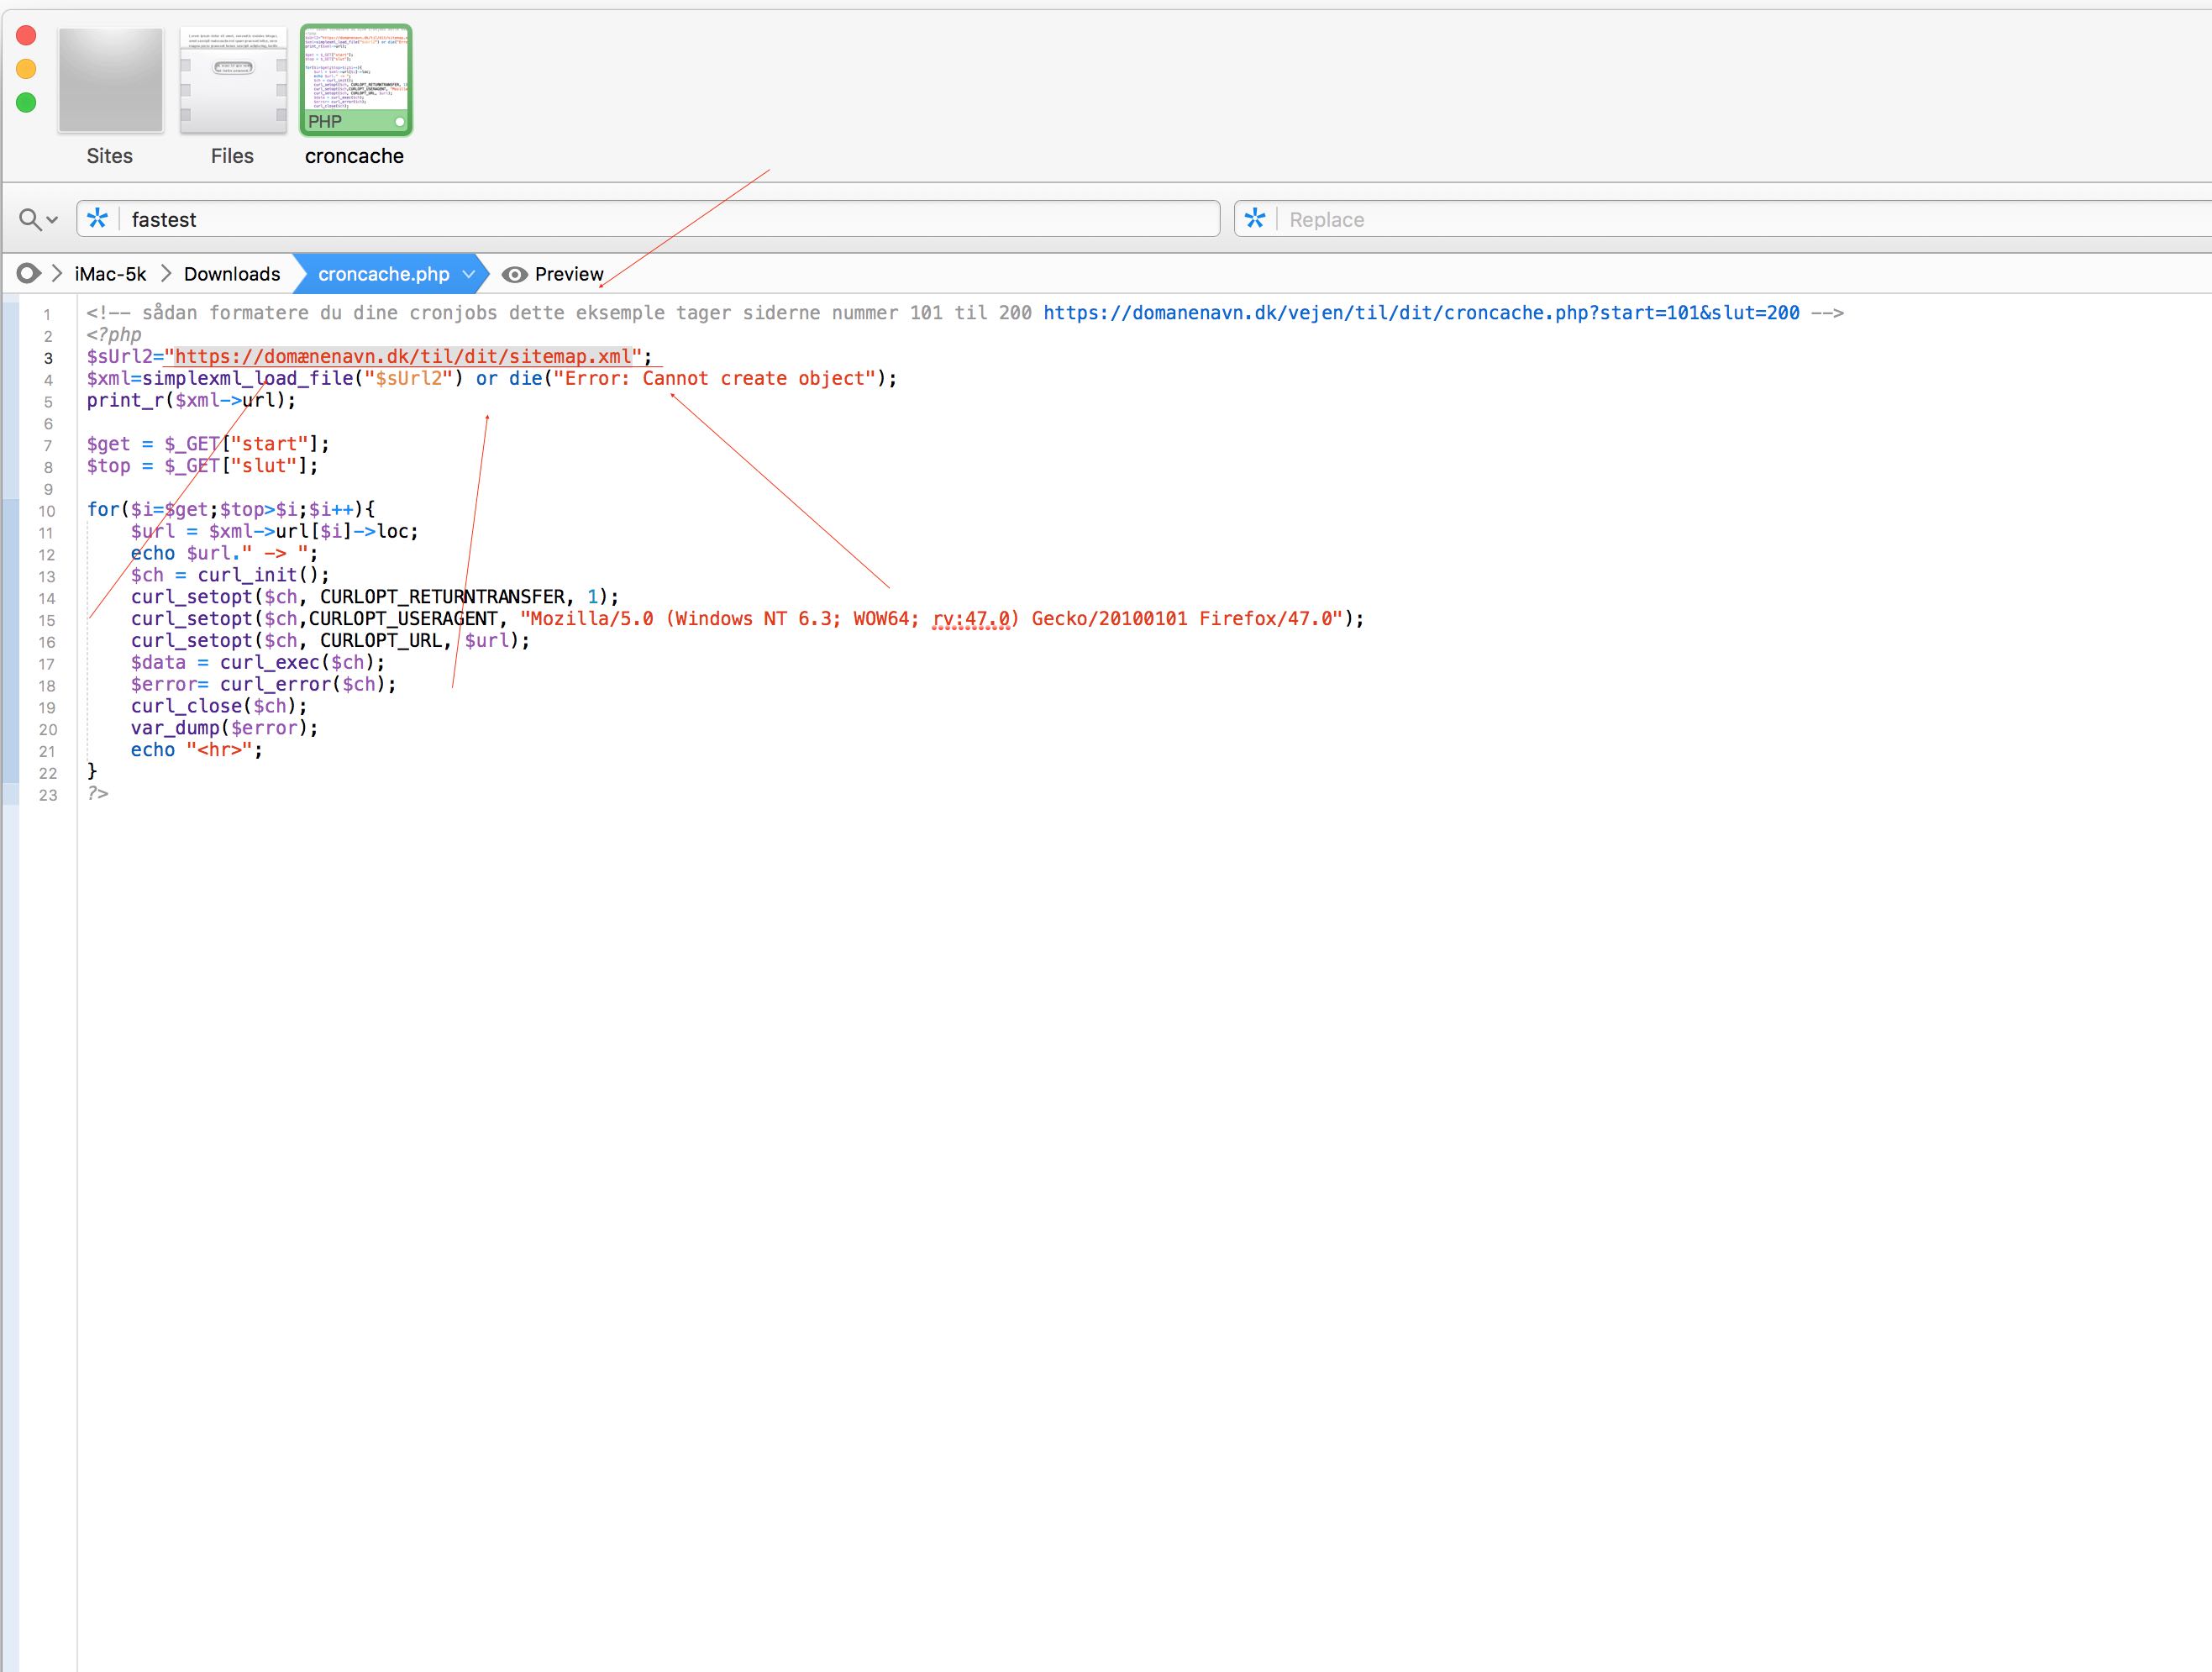
Task: Go to Downloads in the path bar
Action: click(232, 274)
